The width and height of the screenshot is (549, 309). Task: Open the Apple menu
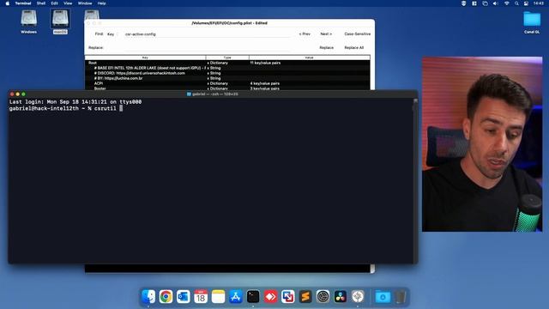coord(8,3)
